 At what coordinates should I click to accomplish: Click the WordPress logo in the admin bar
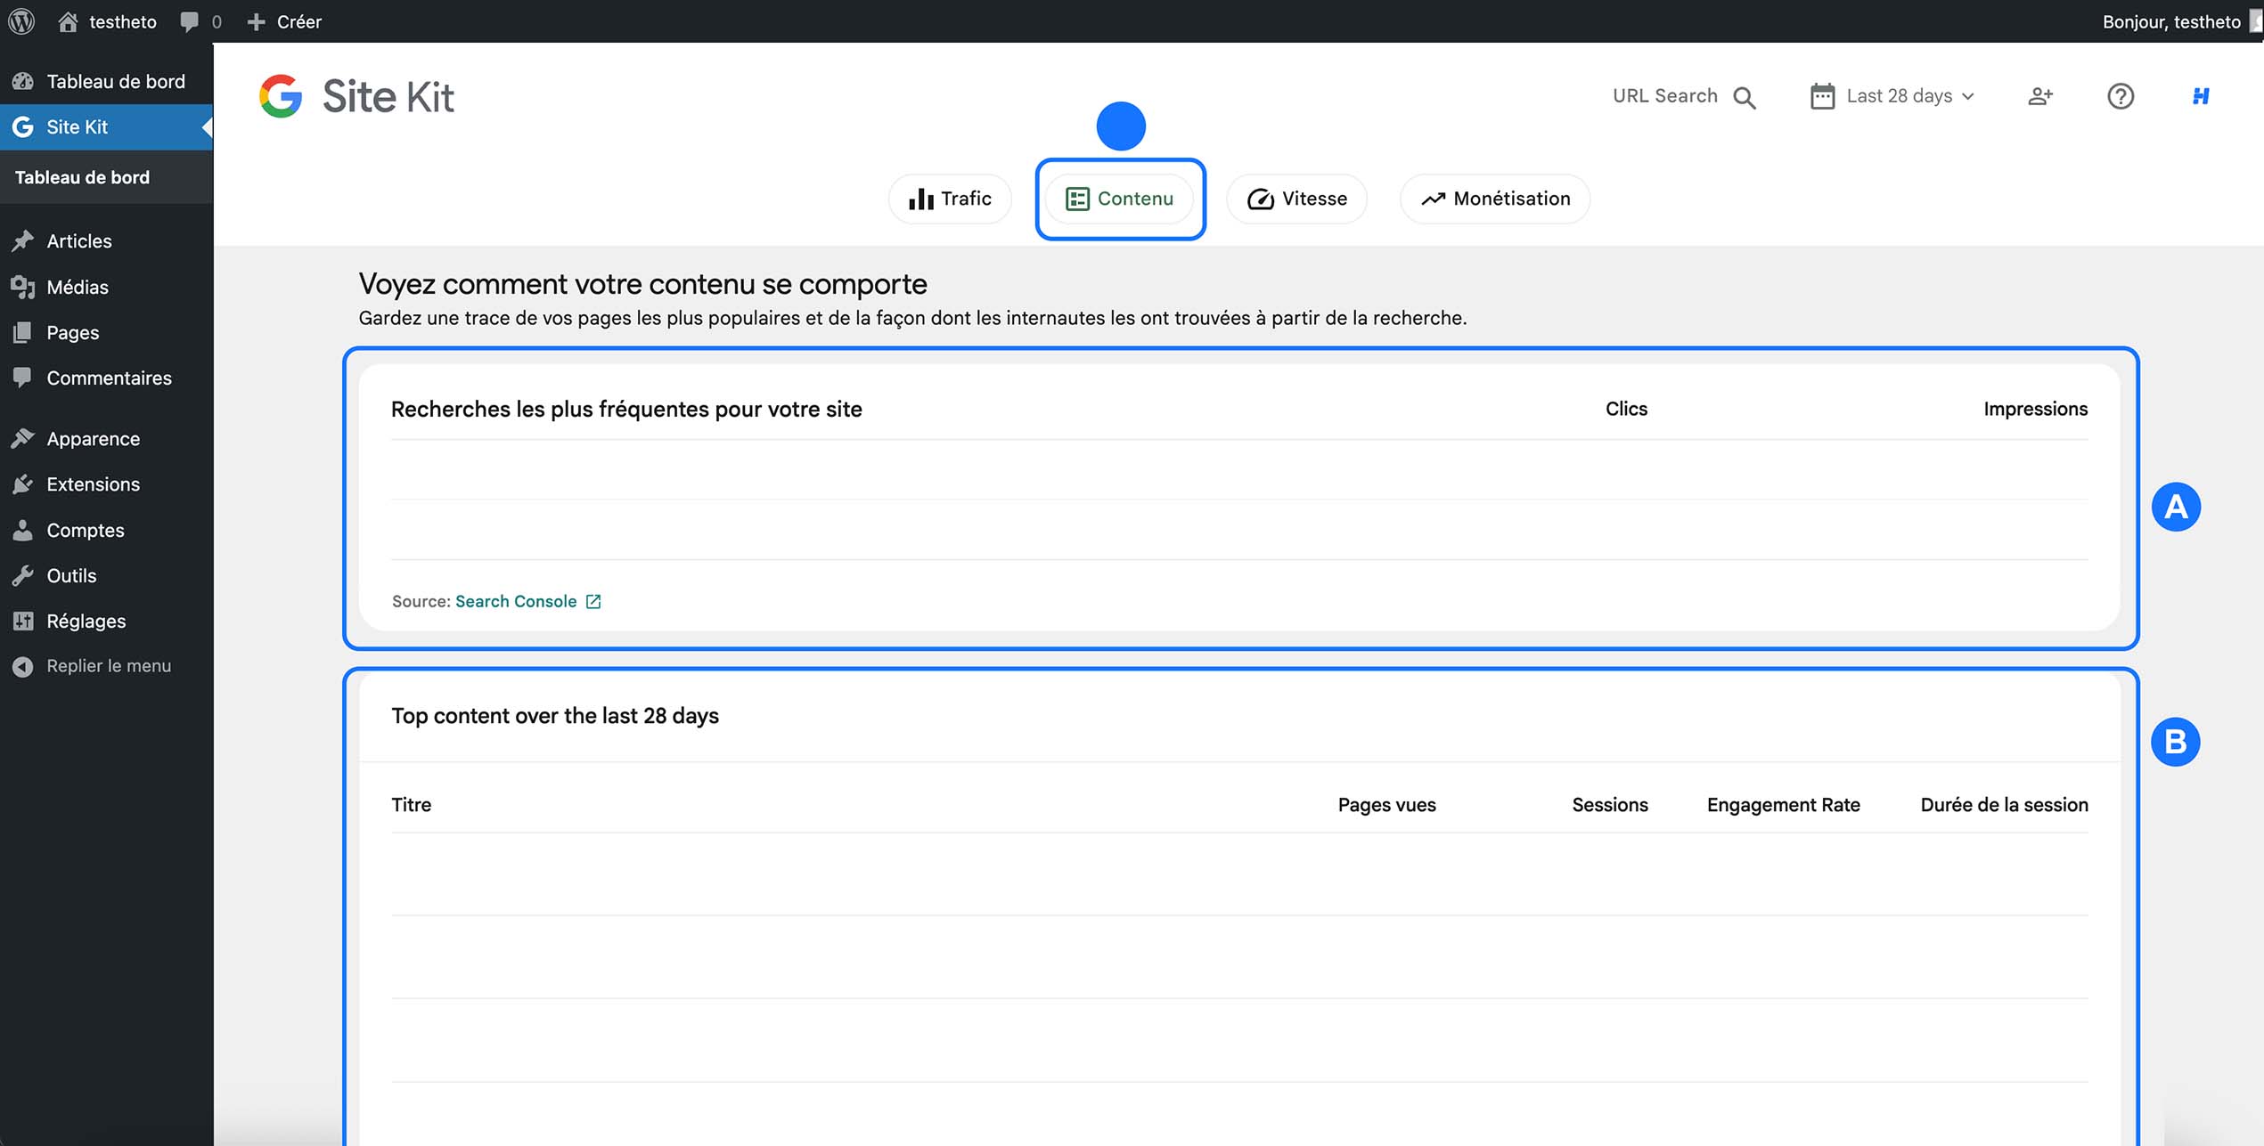pyautogui.click(x=21, y=21)
